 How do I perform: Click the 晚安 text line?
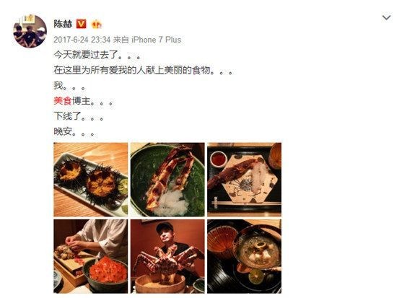click(x=76, y=131)
